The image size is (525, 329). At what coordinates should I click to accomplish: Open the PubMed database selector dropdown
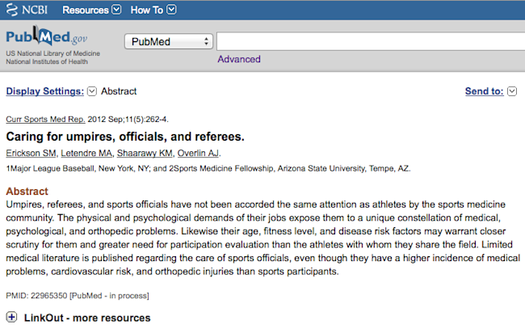169,41
